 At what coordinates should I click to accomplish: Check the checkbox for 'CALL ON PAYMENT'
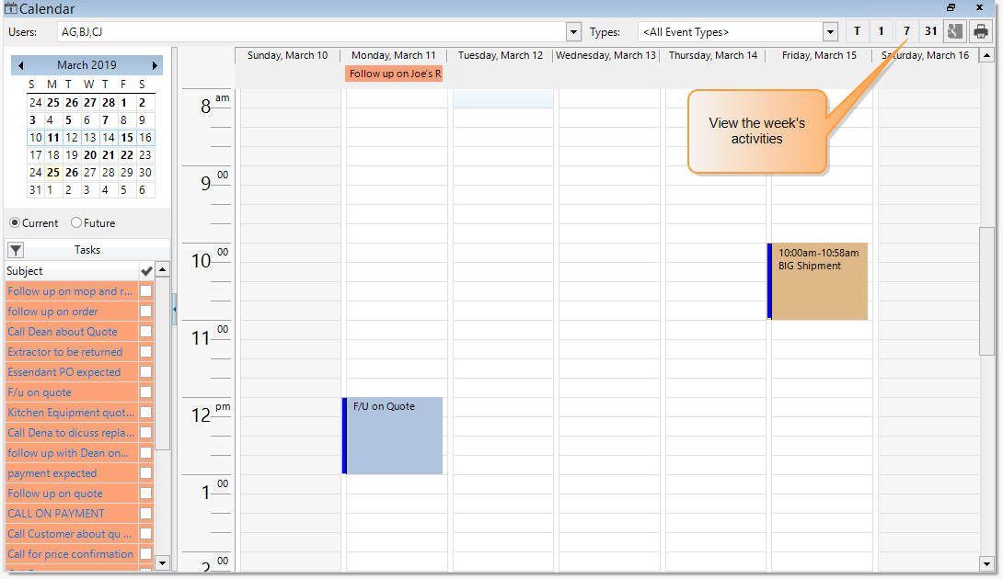tap(145, 513)
